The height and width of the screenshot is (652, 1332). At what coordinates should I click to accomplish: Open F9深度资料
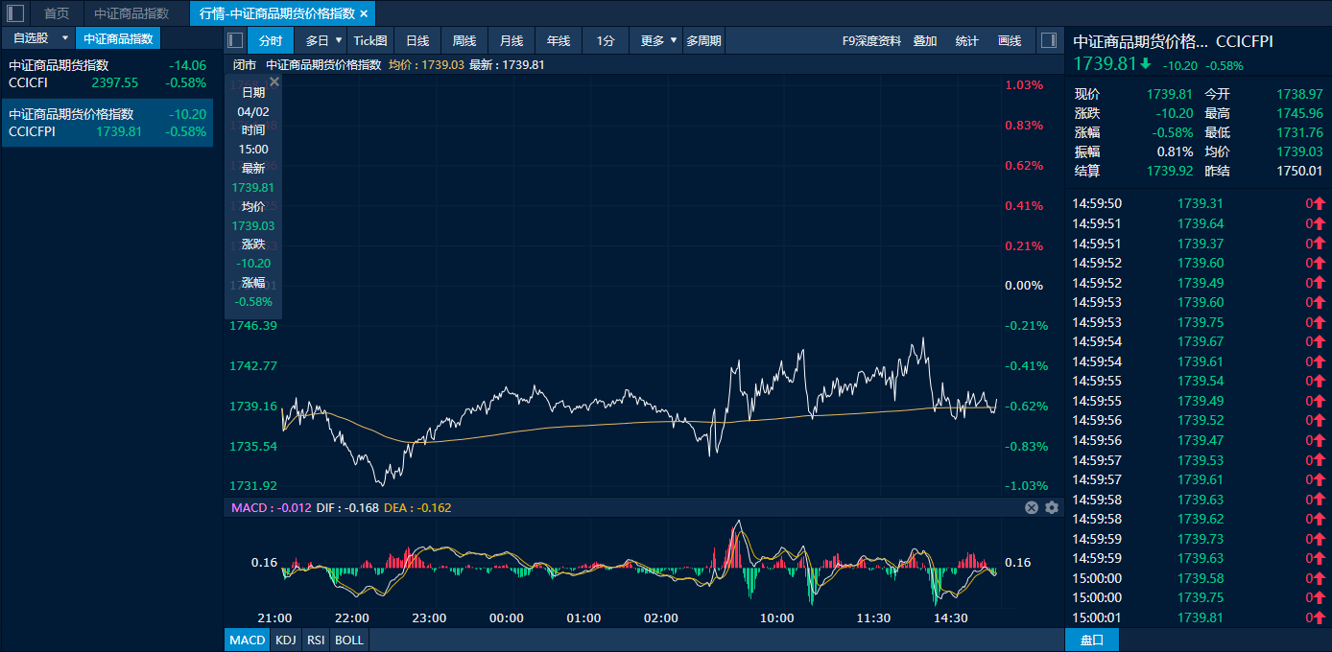(x=871, y=40)
